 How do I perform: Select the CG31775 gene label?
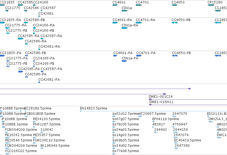coord(13,8)
